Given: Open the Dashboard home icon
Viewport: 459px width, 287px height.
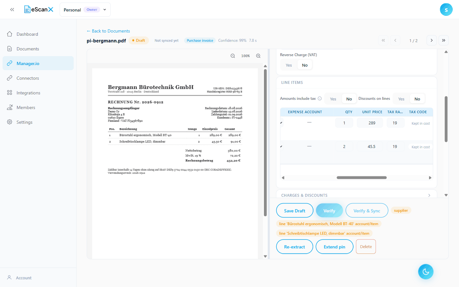Looking at the screenshot, I should pyautogui.click(x=10, y=34).
